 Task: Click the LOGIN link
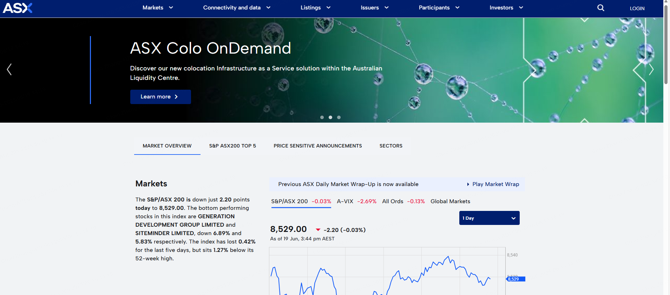point(637,8)
